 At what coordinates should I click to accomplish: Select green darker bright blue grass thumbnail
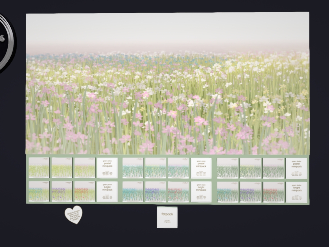[228, 192]
